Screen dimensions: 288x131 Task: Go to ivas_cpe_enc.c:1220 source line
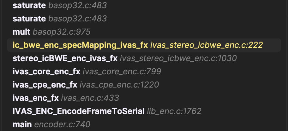(x=119, y=85)
